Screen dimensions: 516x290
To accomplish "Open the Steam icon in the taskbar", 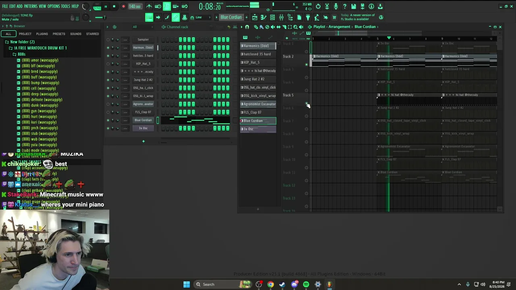I will (282, 284).
